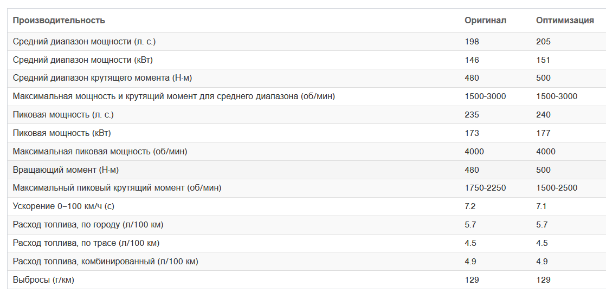Viewport: 606px width, 293px height.
Task: Select the Средний диапазон мощности (л. с.) row
Action: (x=306, y=41)
